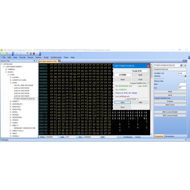Pin the Messages panel at bottom

pyautogui.click(x=186, y=140)
